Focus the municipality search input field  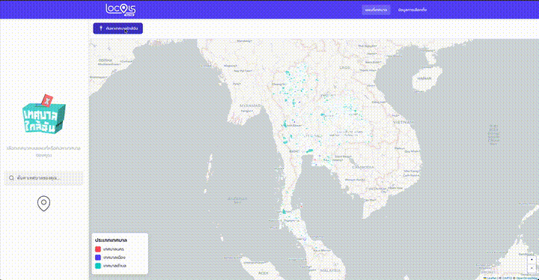(43, 178)
